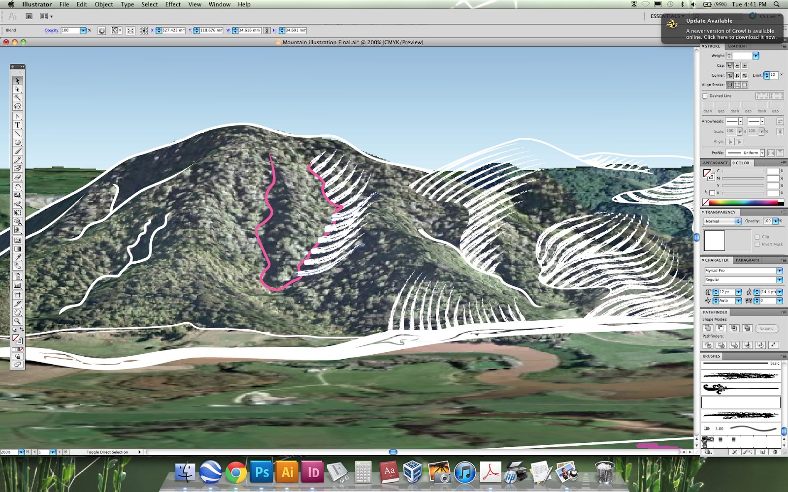Image resolution: width=788 pixels, height=492 pixels.
Task: Open Google Chrome from the Dock
Action: click(x=236, y=472)
